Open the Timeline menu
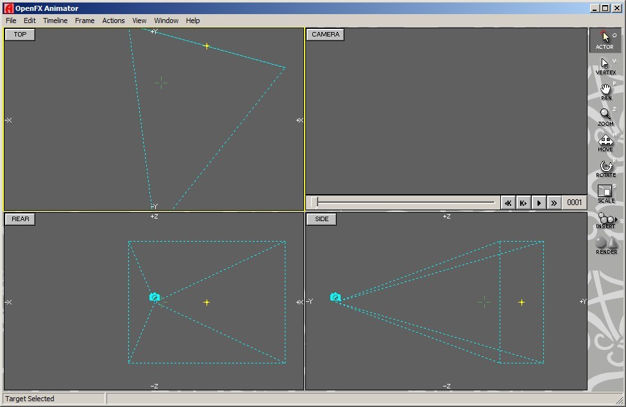This screenshot has height=407, width=626. pyautogui.click(x=55, y=21)
